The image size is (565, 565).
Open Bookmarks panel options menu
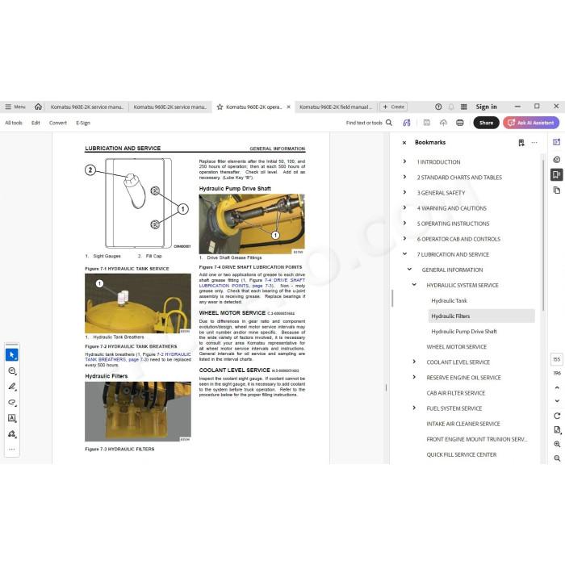point(534,143)
